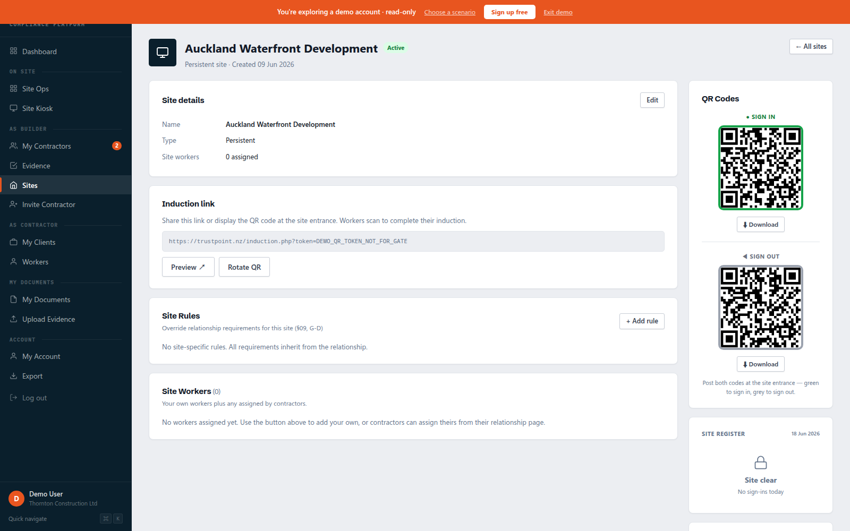
Task: Open the induction Preview
Action: pos(188,267)
